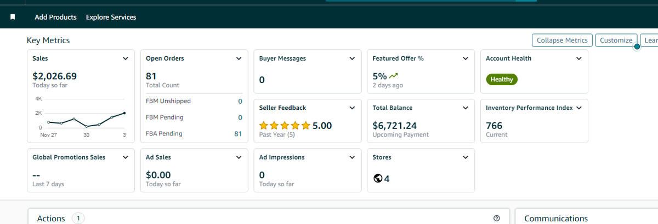
Task: Expand the Buyer Messages card chevron
Action: pos(352,58)
